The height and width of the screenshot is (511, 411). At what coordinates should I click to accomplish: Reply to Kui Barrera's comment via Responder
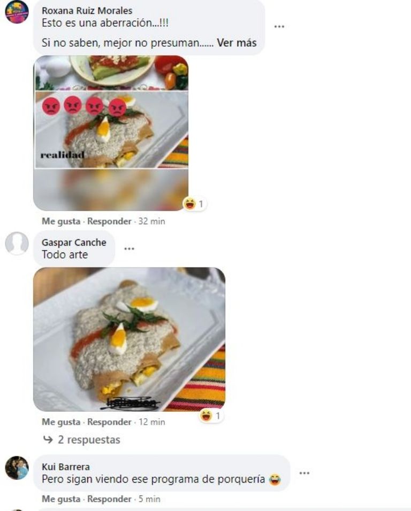click(109, 499)
